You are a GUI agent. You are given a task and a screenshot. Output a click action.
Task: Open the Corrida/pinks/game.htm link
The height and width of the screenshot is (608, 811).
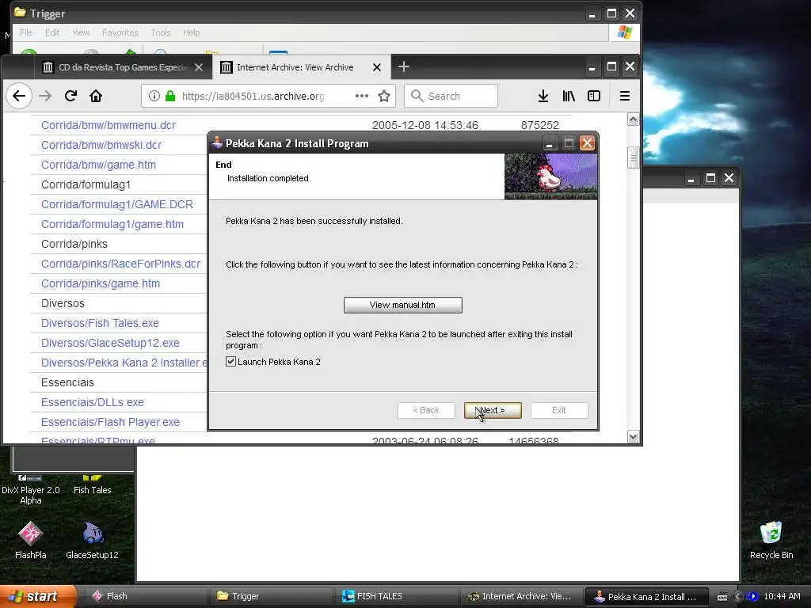101,284
